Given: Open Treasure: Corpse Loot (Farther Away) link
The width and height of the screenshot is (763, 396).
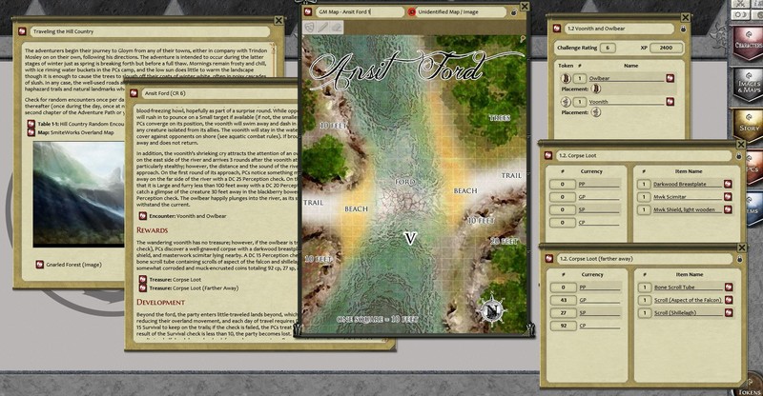Looking at the screenshot, I should point(142,287).
